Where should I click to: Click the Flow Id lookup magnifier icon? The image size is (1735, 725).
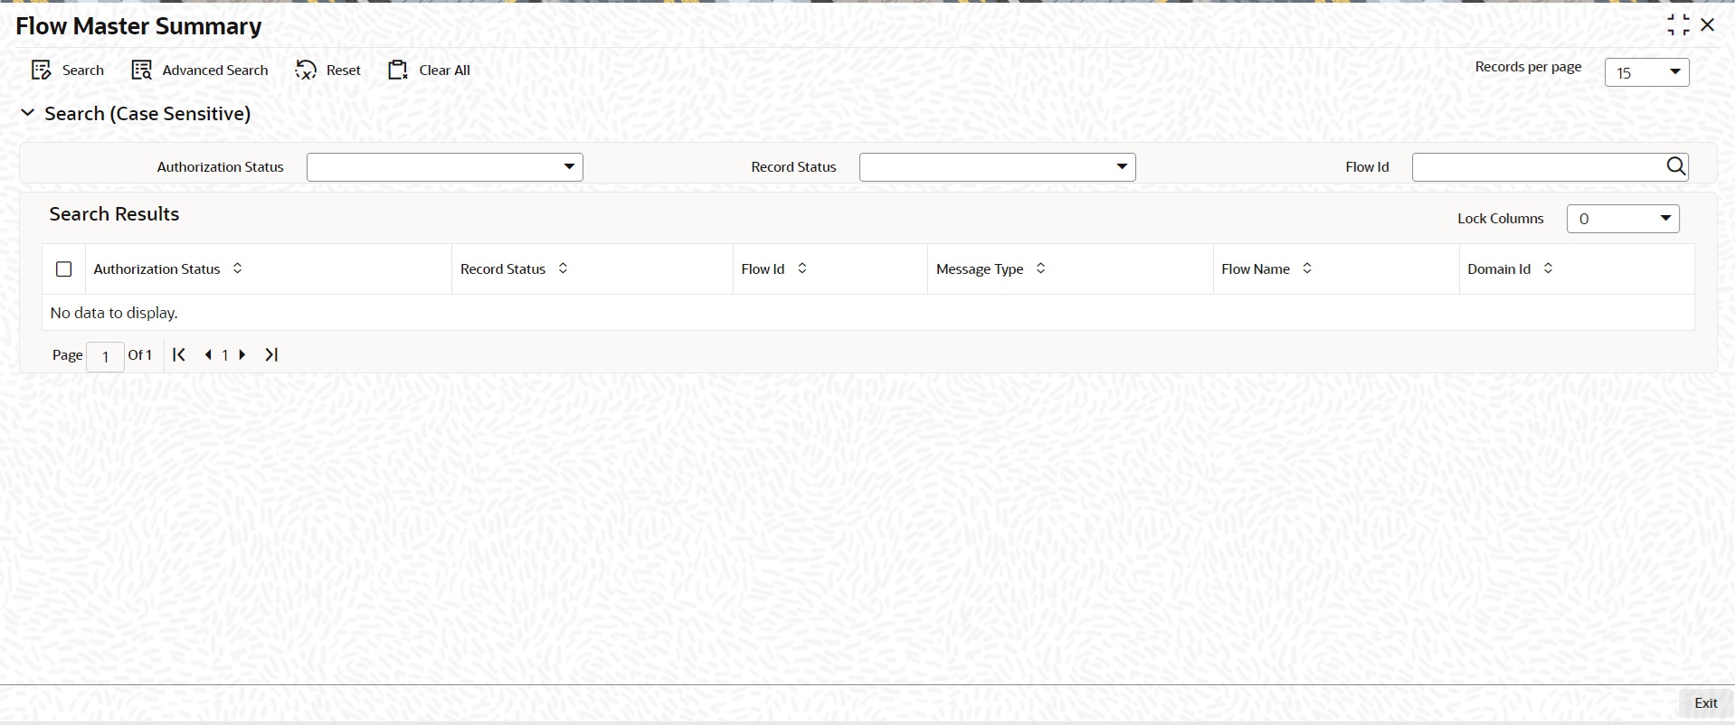(x=1676, y=166)
